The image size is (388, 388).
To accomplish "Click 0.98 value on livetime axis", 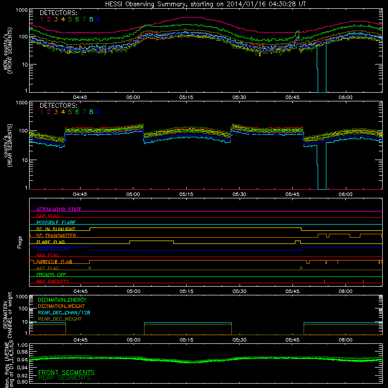I will click(x=23, y=352).
